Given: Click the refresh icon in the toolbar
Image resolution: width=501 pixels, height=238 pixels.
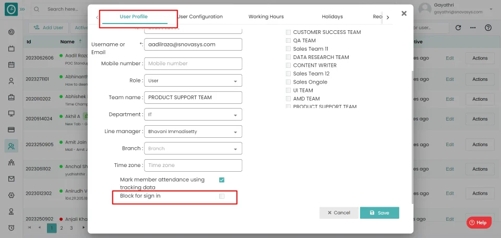Looking at the screenshot, I should [x=458, y=28].
